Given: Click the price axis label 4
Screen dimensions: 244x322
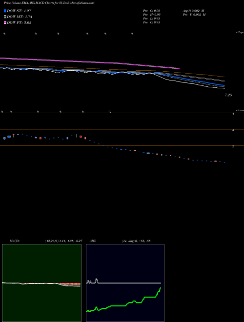Looking at the screenshot, I should (x=233, y=114).
